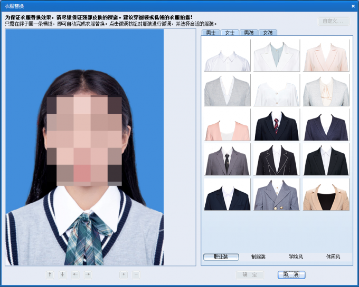Choose the gray blazer with cream bow blouse

point(326,90)
